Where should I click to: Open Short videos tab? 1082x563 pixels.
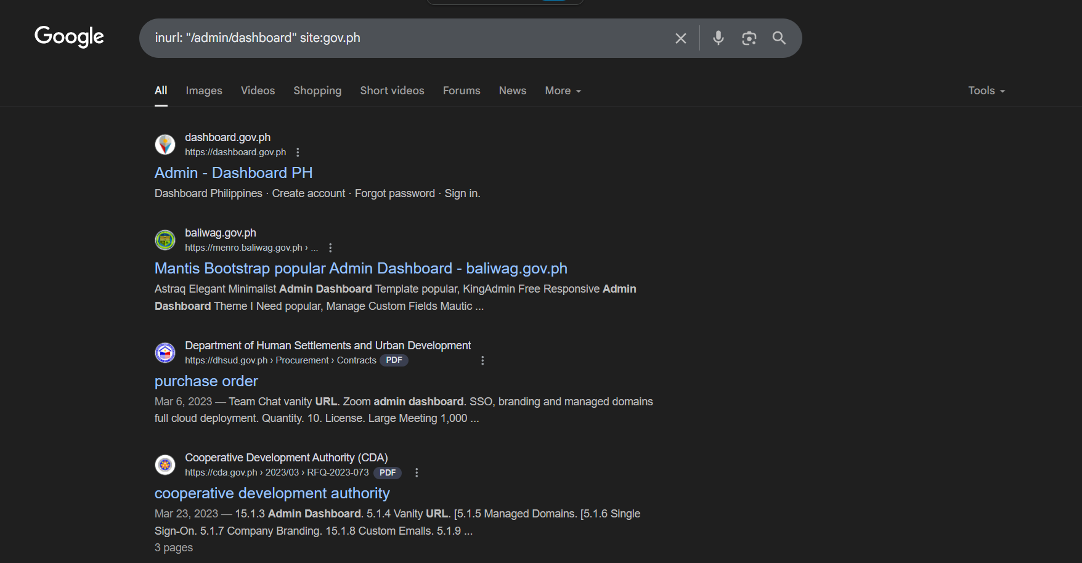(x=392, y=91)
